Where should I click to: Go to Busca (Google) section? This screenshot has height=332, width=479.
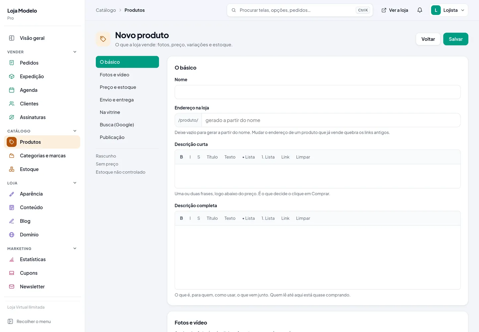[x=127, y=125]
